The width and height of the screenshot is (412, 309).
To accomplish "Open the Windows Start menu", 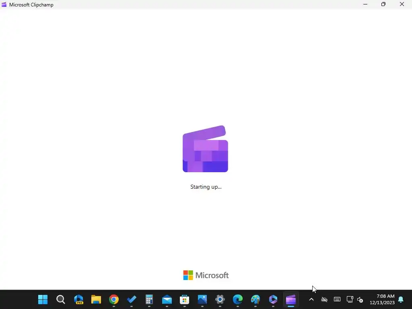I will click(43, 299).
